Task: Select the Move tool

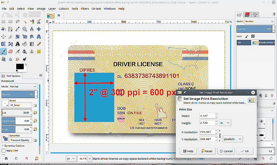Action: pyautogui.click(x=39, y=29)
